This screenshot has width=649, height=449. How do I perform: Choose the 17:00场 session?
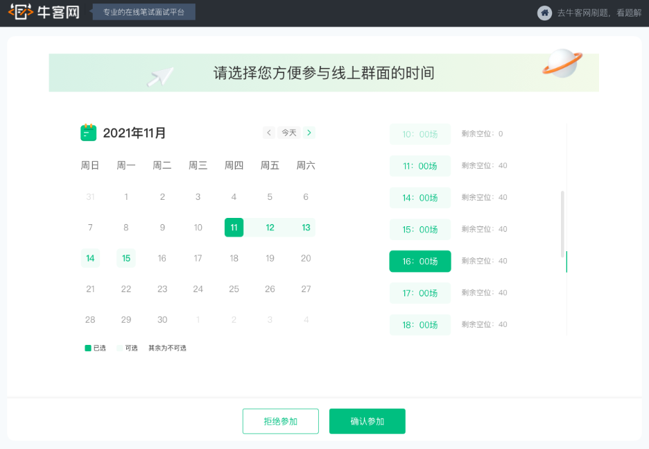pyautogui.click(x=420, y=294)
